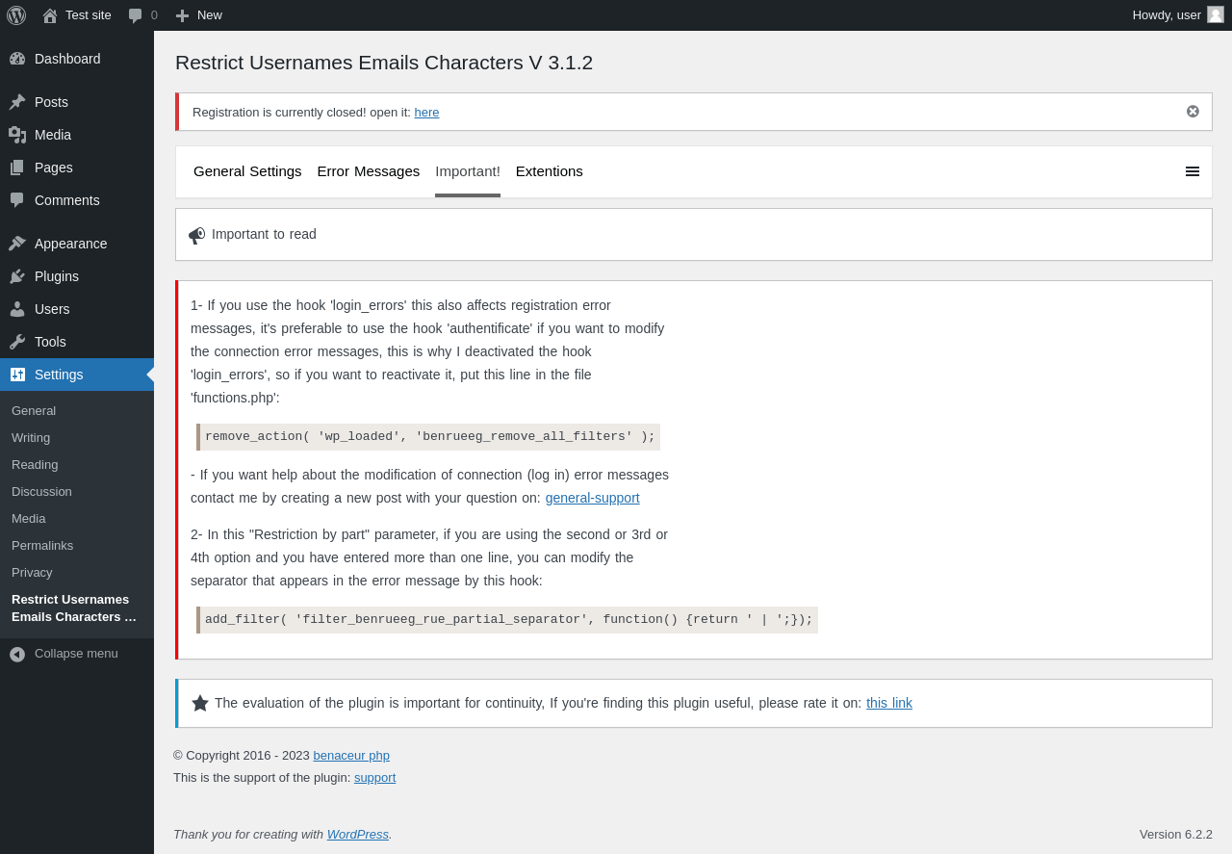Open Permalinks settings submenu

click(x=42, y=545)
